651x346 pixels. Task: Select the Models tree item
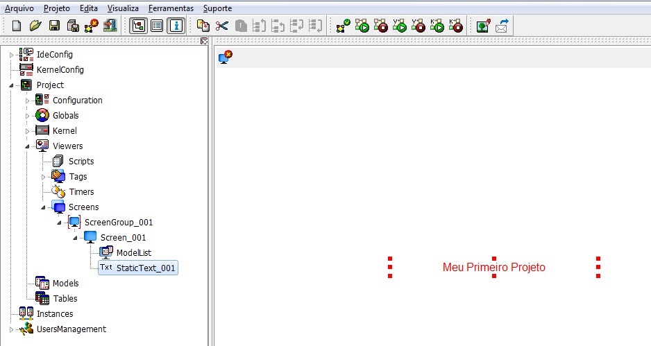click(x=66, y=284)
